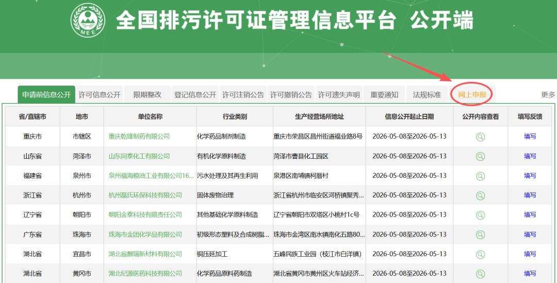Screen dimensions: 557x283
Task: Open the company link 湖北省麒瑞新材料有限公司
Action: tap(145, 254)
